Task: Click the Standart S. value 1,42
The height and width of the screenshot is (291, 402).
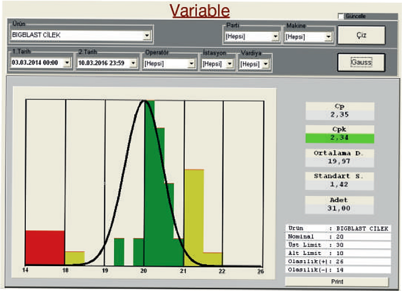Action: pos(340,185)
